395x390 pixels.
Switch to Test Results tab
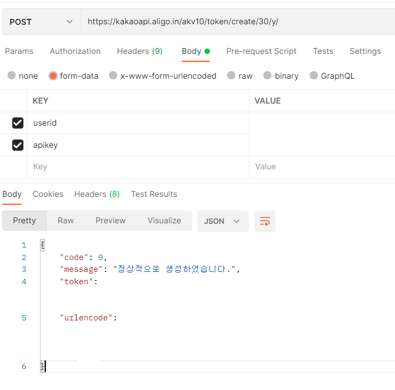pos(154,194)
